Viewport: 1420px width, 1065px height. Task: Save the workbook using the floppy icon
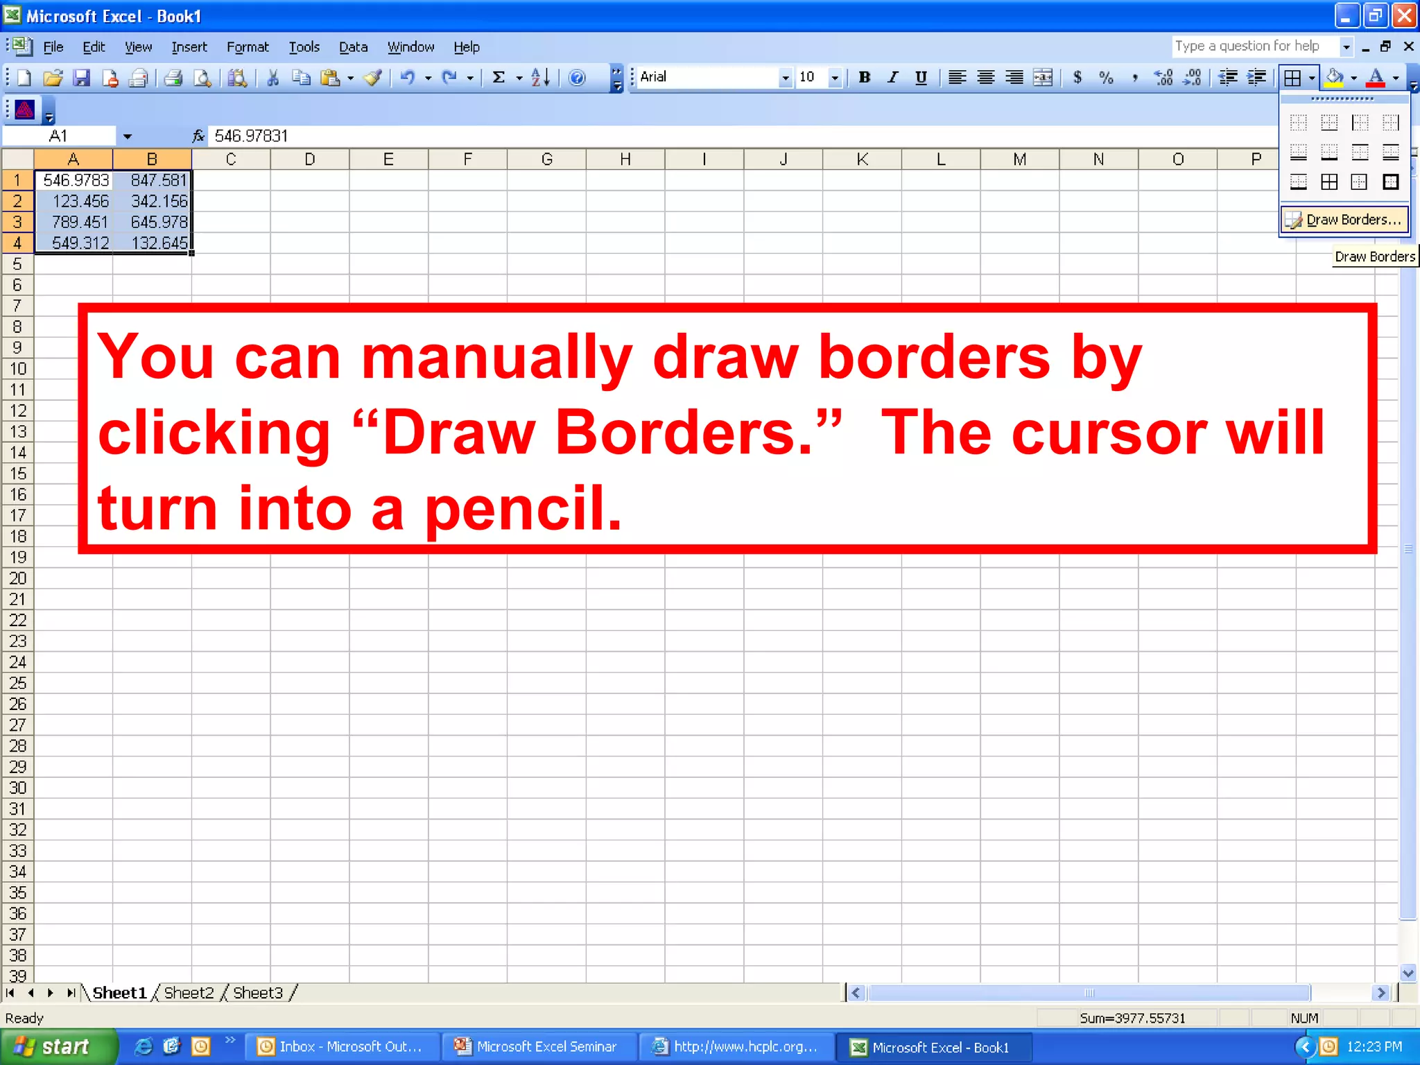pyautogui.click(x=82, y=78)
